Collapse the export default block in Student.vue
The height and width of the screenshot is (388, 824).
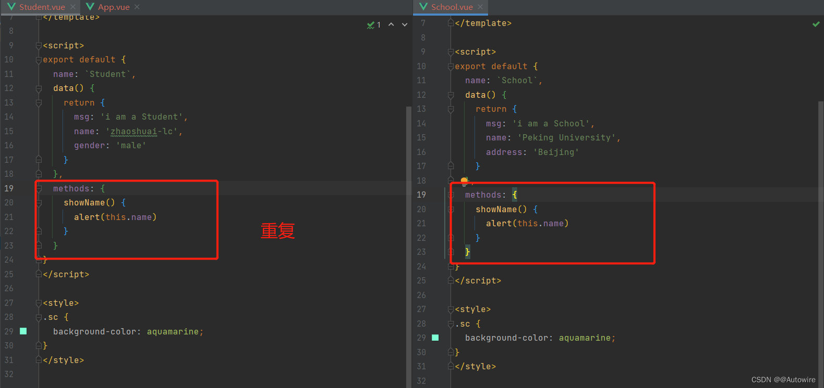39,60
